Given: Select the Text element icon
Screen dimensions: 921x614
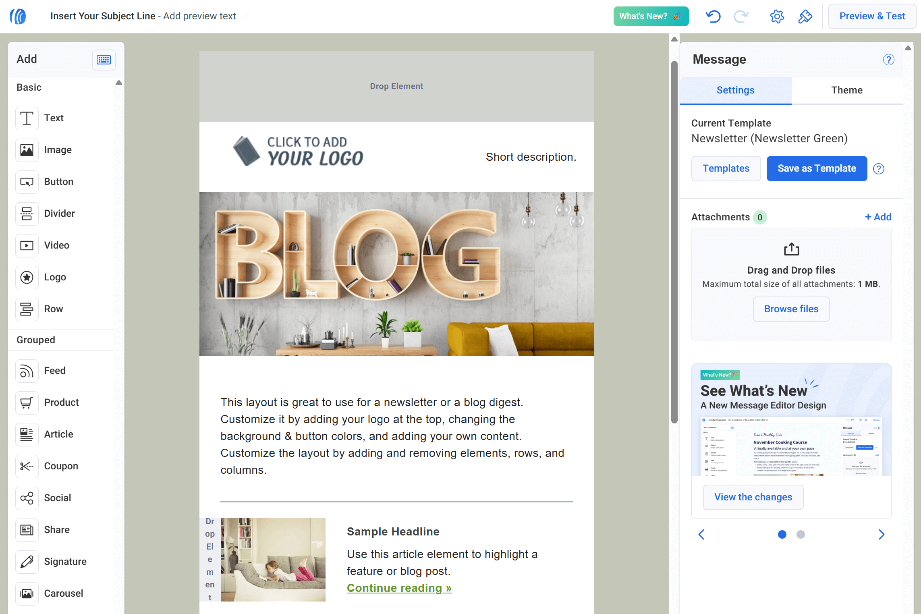Looking at the screenshot, I should (x=27, y=118).
